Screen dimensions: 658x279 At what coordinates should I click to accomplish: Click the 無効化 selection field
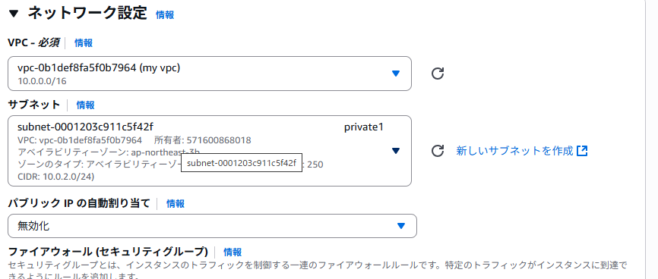(x=212, y=226)
